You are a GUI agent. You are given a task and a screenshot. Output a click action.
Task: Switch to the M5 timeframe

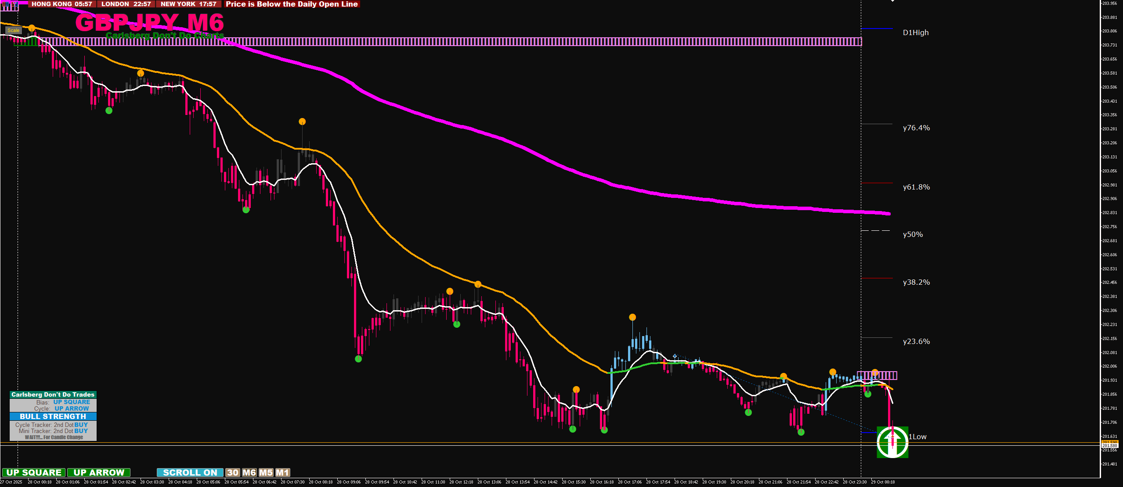pos(266,473)
